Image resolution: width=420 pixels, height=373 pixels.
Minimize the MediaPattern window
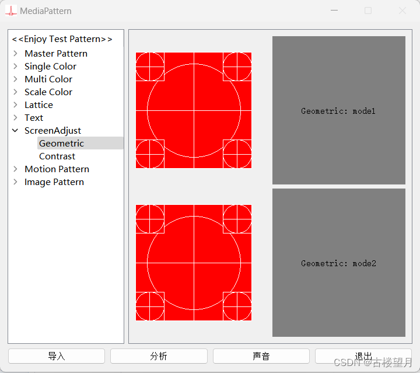tap(334, 11)
